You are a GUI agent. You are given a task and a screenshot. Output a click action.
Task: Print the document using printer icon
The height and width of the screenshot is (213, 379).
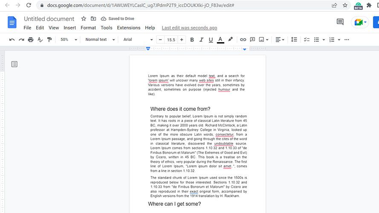point(30,40)
